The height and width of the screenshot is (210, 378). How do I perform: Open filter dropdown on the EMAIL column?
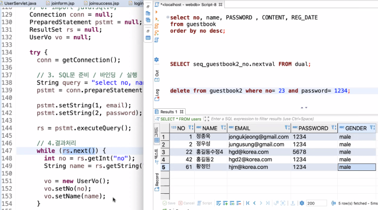287,128
